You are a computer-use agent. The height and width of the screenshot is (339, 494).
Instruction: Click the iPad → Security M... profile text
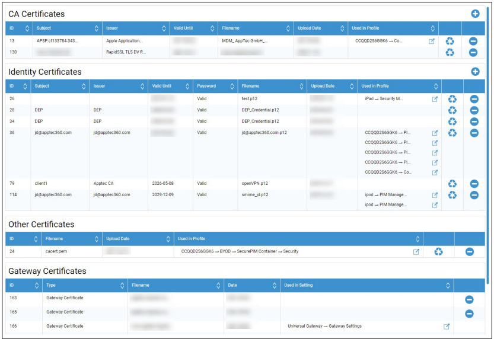coord(384,99)
